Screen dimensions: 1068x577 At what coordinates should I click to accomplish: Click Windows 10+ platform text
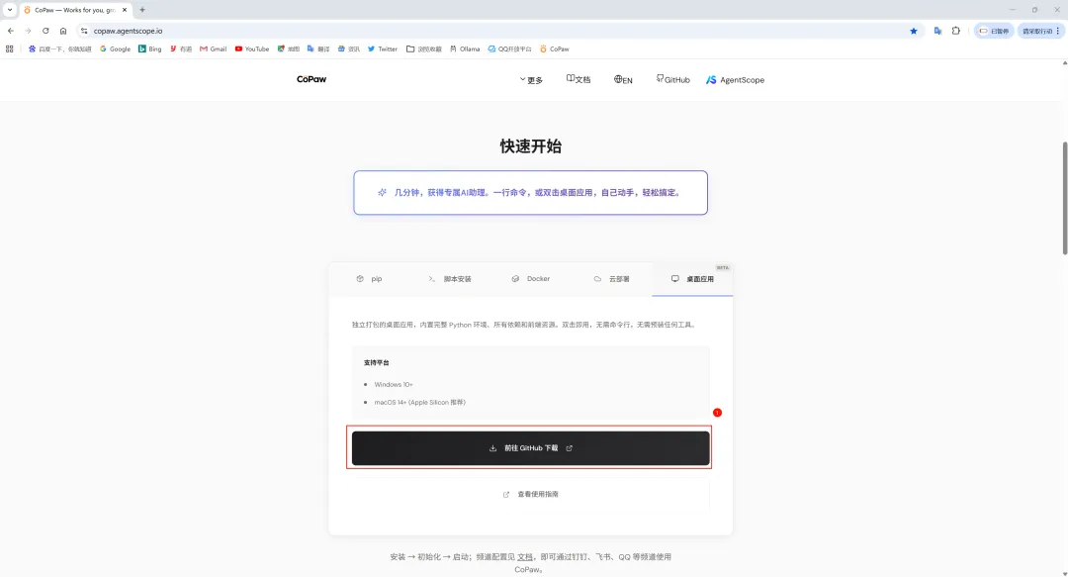point(393,385)
